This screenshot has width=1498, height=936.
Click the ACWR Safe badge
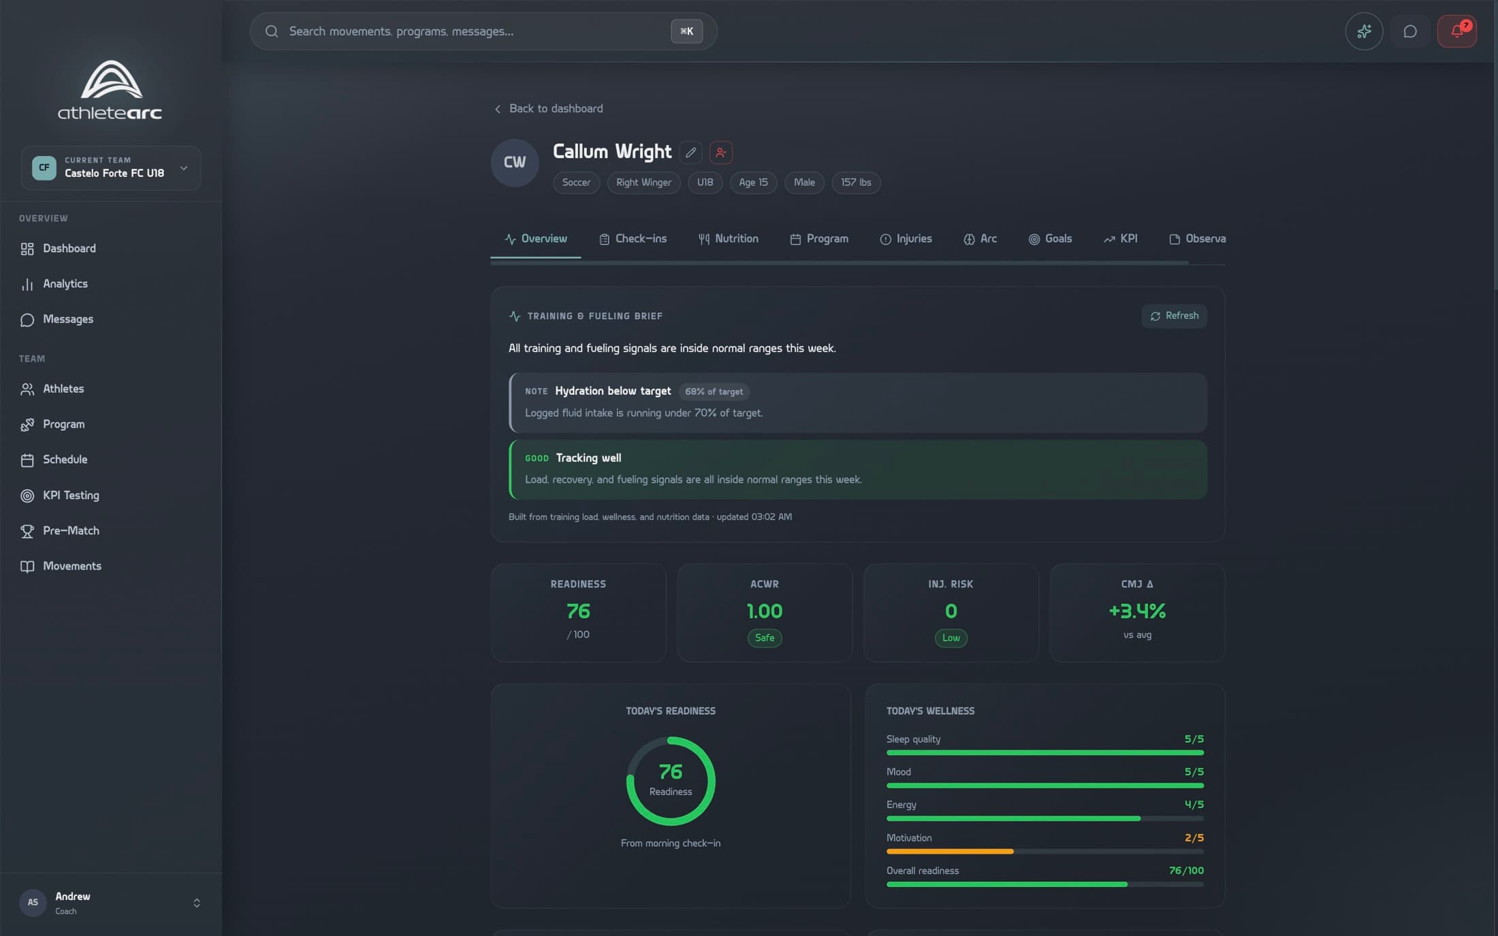pyautogui.click(x=764, y=639)
